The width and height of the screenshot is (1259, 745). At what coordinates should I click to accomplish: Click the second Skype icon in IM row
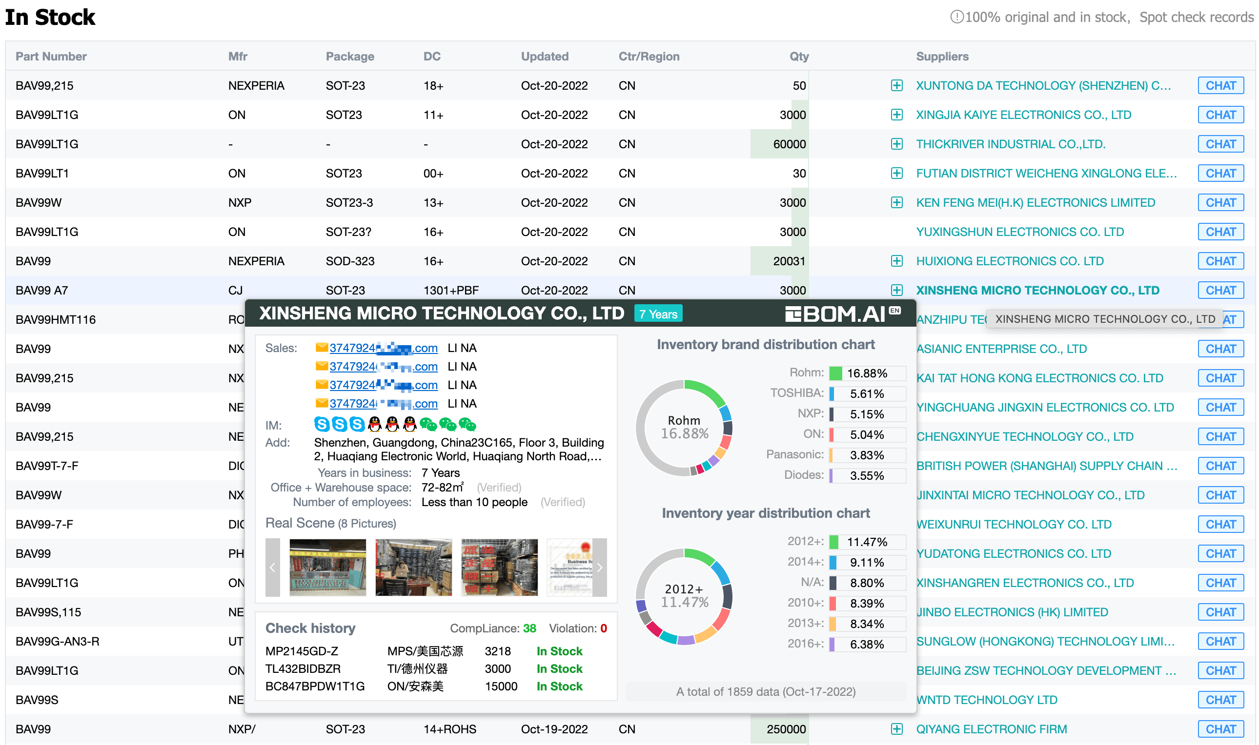[340, 425]
